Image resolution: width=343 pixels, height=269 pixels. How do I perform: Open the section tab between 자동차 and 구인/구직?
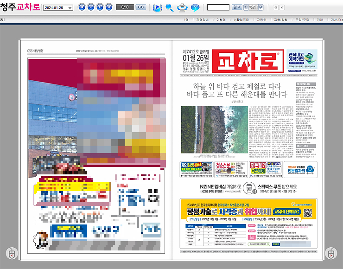click(280, 19)
